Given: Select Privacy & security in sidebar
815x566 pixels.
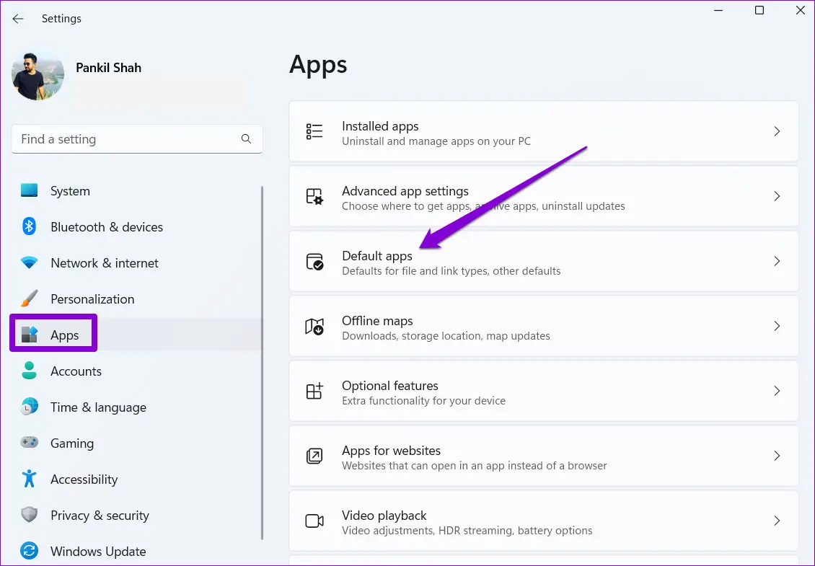Looking at the screenshot, I should [99, 516].
